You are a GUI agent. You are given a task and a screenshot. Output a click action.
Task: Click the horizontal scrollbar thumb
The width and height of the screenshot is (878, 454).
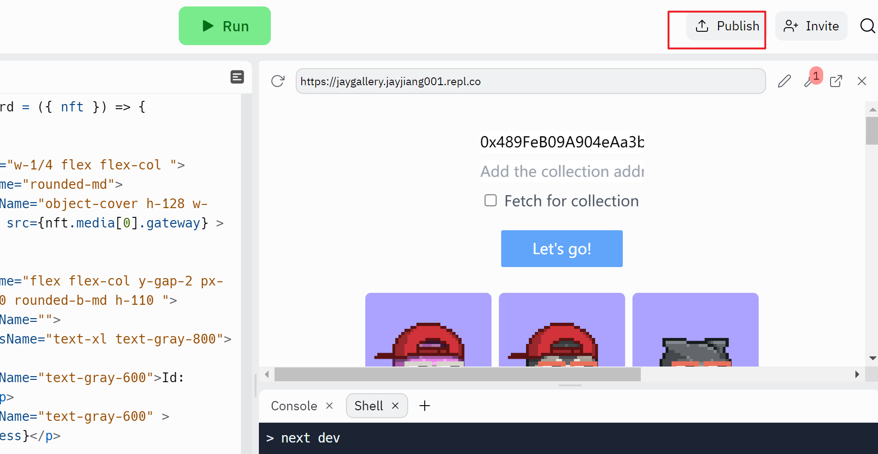point(457,374)
